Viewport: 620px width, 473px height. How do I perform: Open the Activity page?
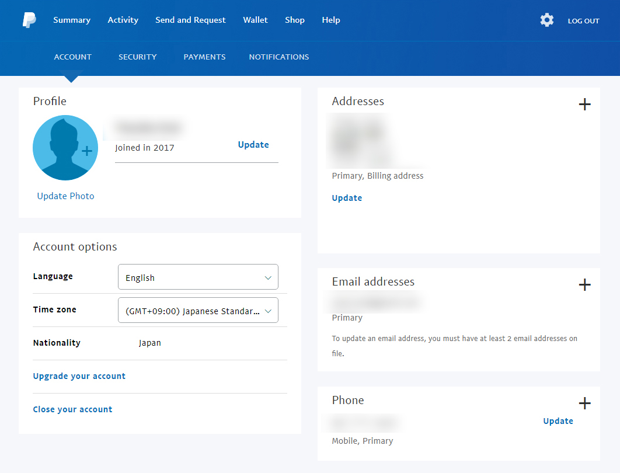coord(123,20)
